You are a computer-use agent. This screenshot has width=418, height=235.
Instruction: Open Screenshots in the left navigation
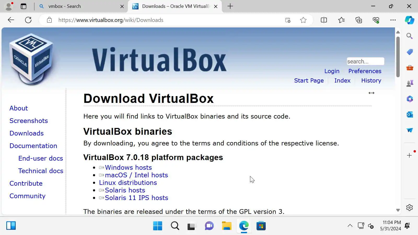pyautogui.click(x=29, y=121)
